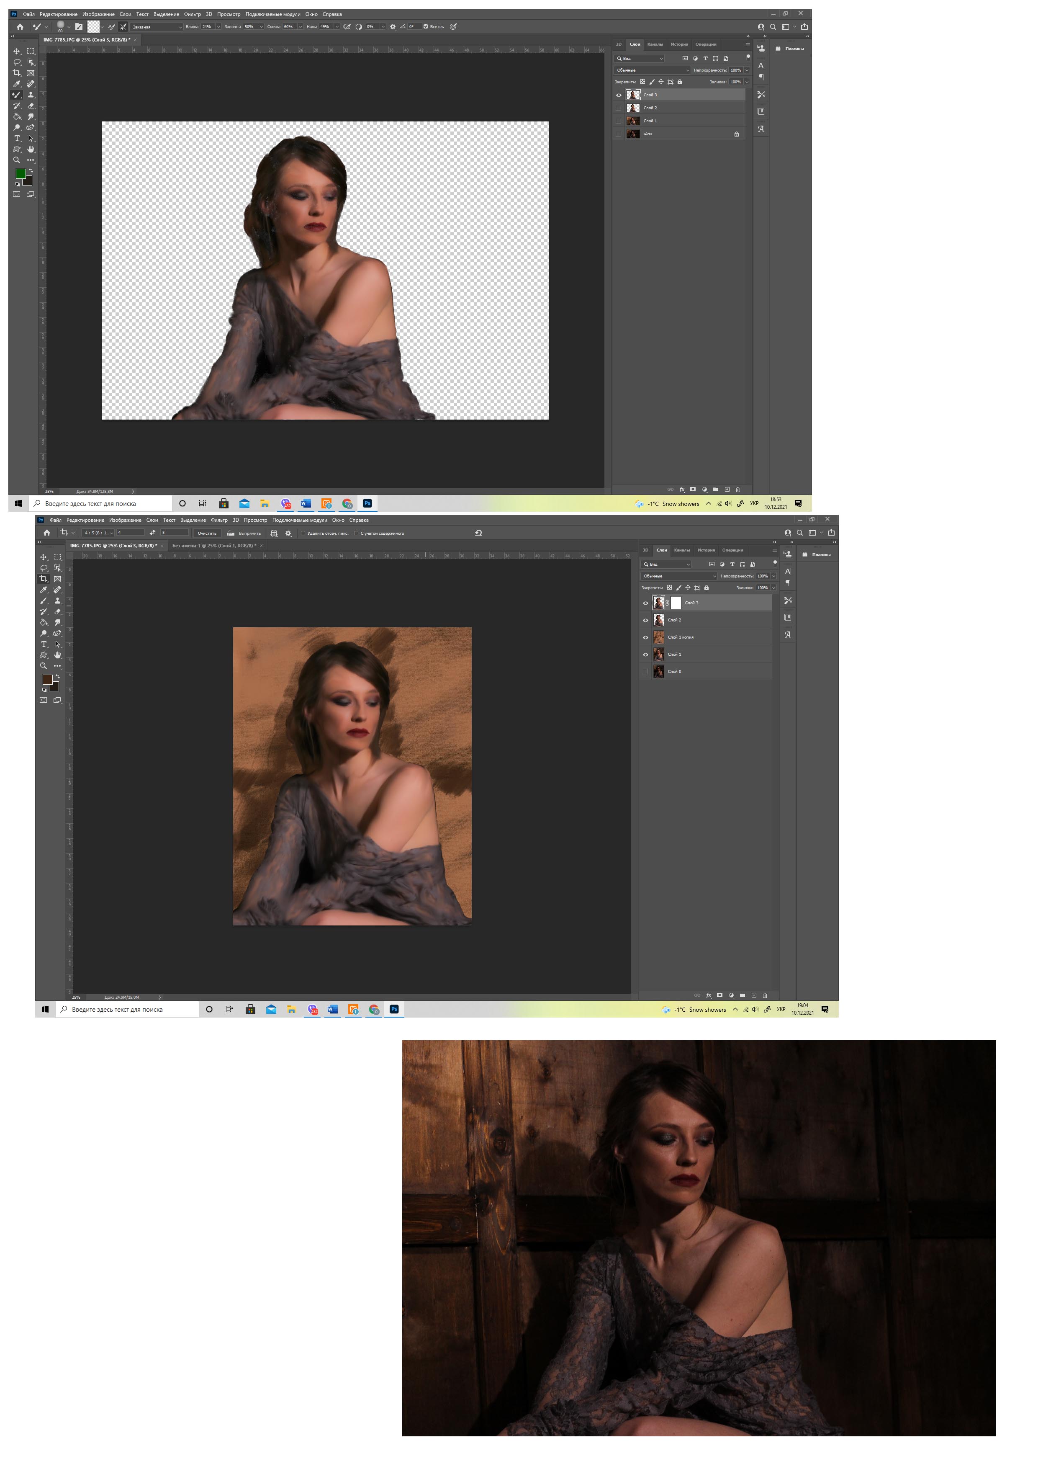Select the Eyedropper tool in upper Photoshop window
Screen dimensions: 1038x1469
tap(17, 84)
